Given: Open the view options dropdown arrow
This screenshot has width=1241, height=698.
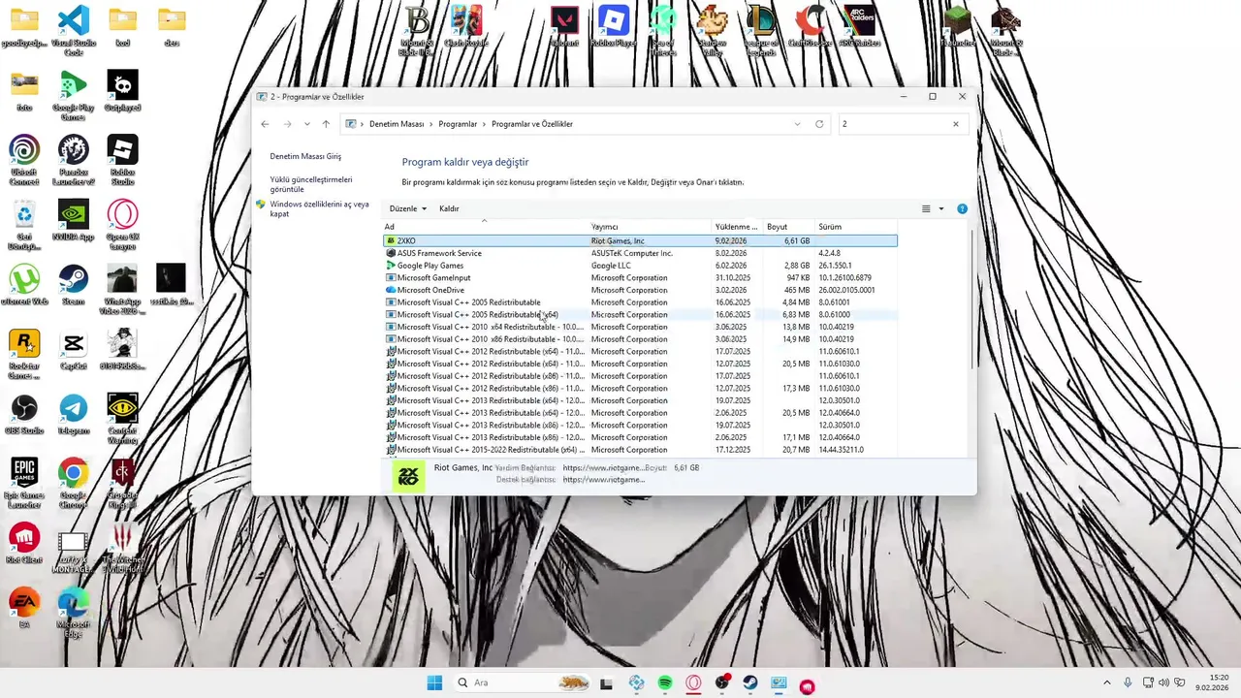Looking at the screenshot, I should pos(940,208).
